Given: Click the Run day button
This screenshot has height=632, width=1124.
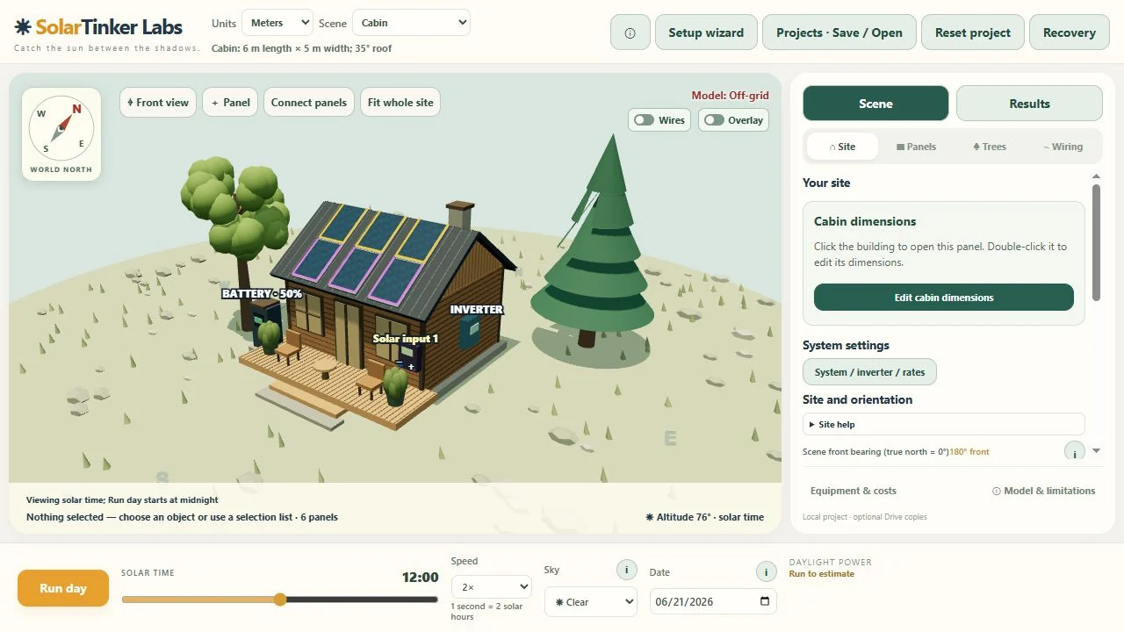Looking at the screenshot, I should pos(63,588).
